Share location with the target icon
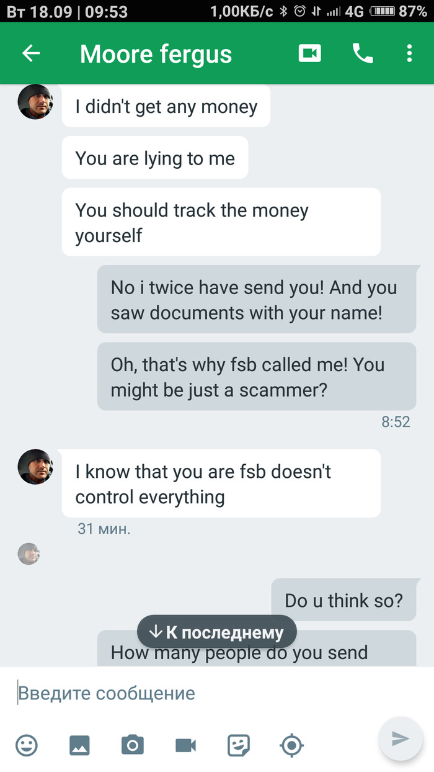The width and height of the screenshot is (434, 772). coord(292,744)
